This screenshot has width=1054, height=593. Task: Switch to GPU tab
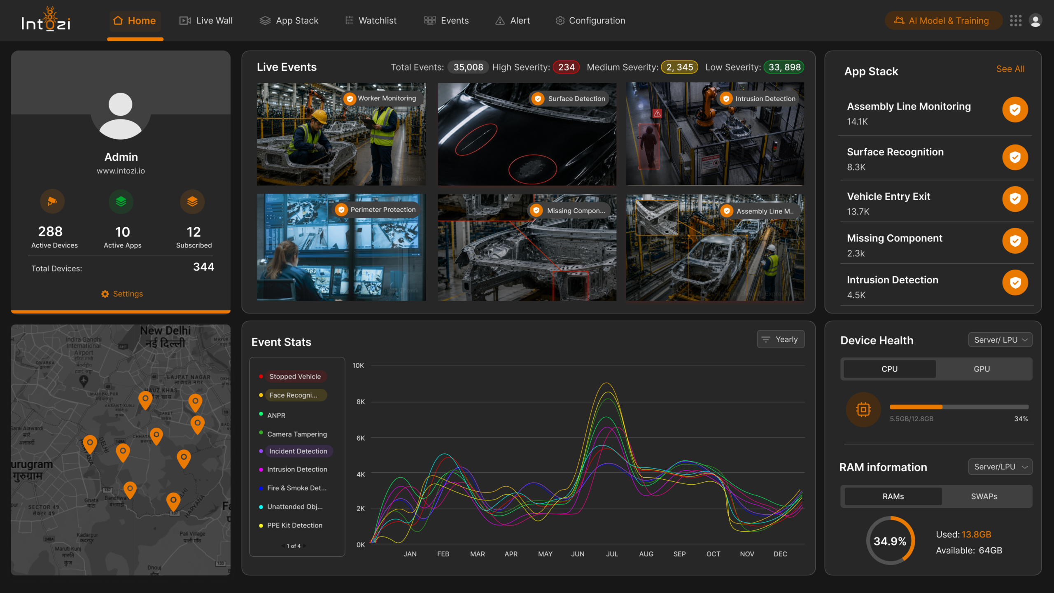[x=982, y=369]
